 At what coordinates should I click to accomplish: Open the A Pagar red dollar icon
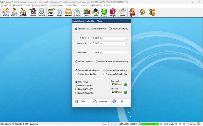113,12
